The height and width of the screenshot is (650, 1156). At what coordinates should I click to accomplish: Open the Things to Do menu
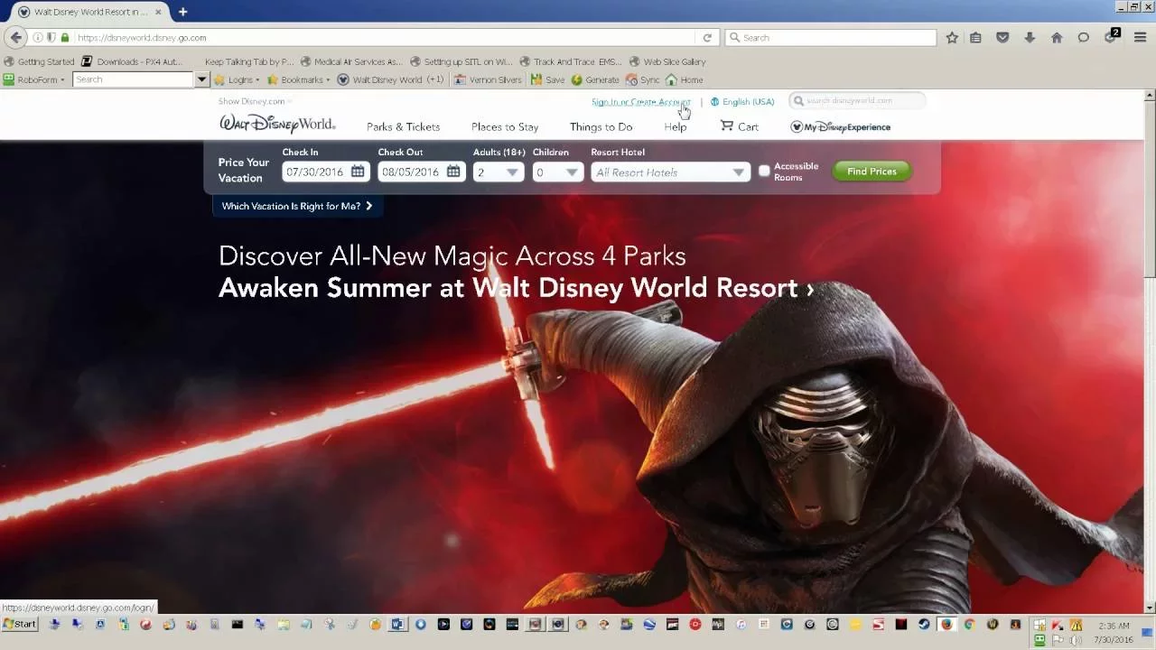(x=601, y=126)
